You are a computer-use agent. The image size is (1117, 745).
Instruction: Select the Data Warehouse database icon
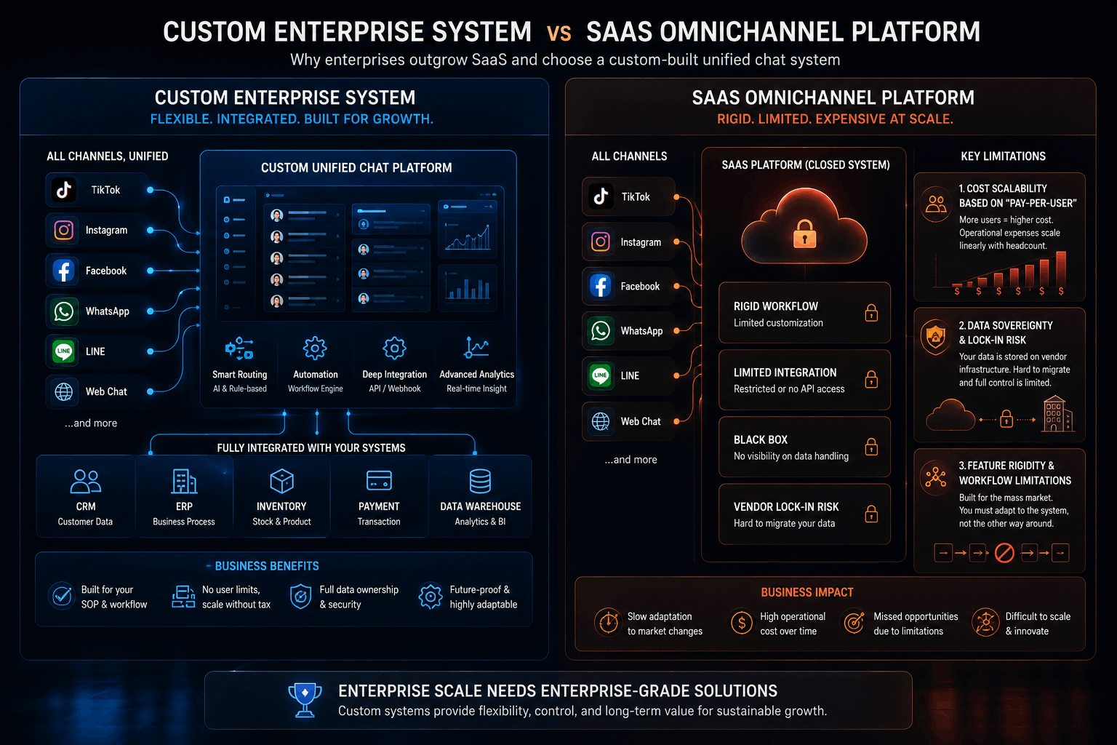[x=480, y=481]
